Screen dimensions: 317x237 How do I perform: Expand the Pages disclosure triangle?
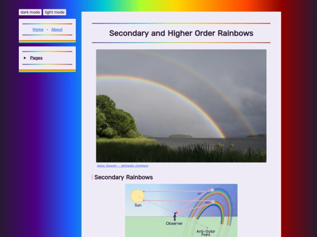[25, 58]
